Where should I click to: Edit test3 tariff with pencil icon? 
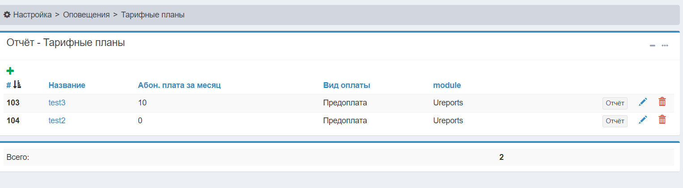tap(643, 102)
